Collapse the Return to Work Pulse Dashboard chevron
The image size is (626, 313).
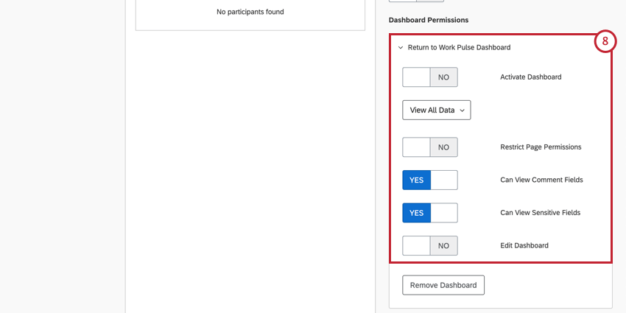[401, 48]
